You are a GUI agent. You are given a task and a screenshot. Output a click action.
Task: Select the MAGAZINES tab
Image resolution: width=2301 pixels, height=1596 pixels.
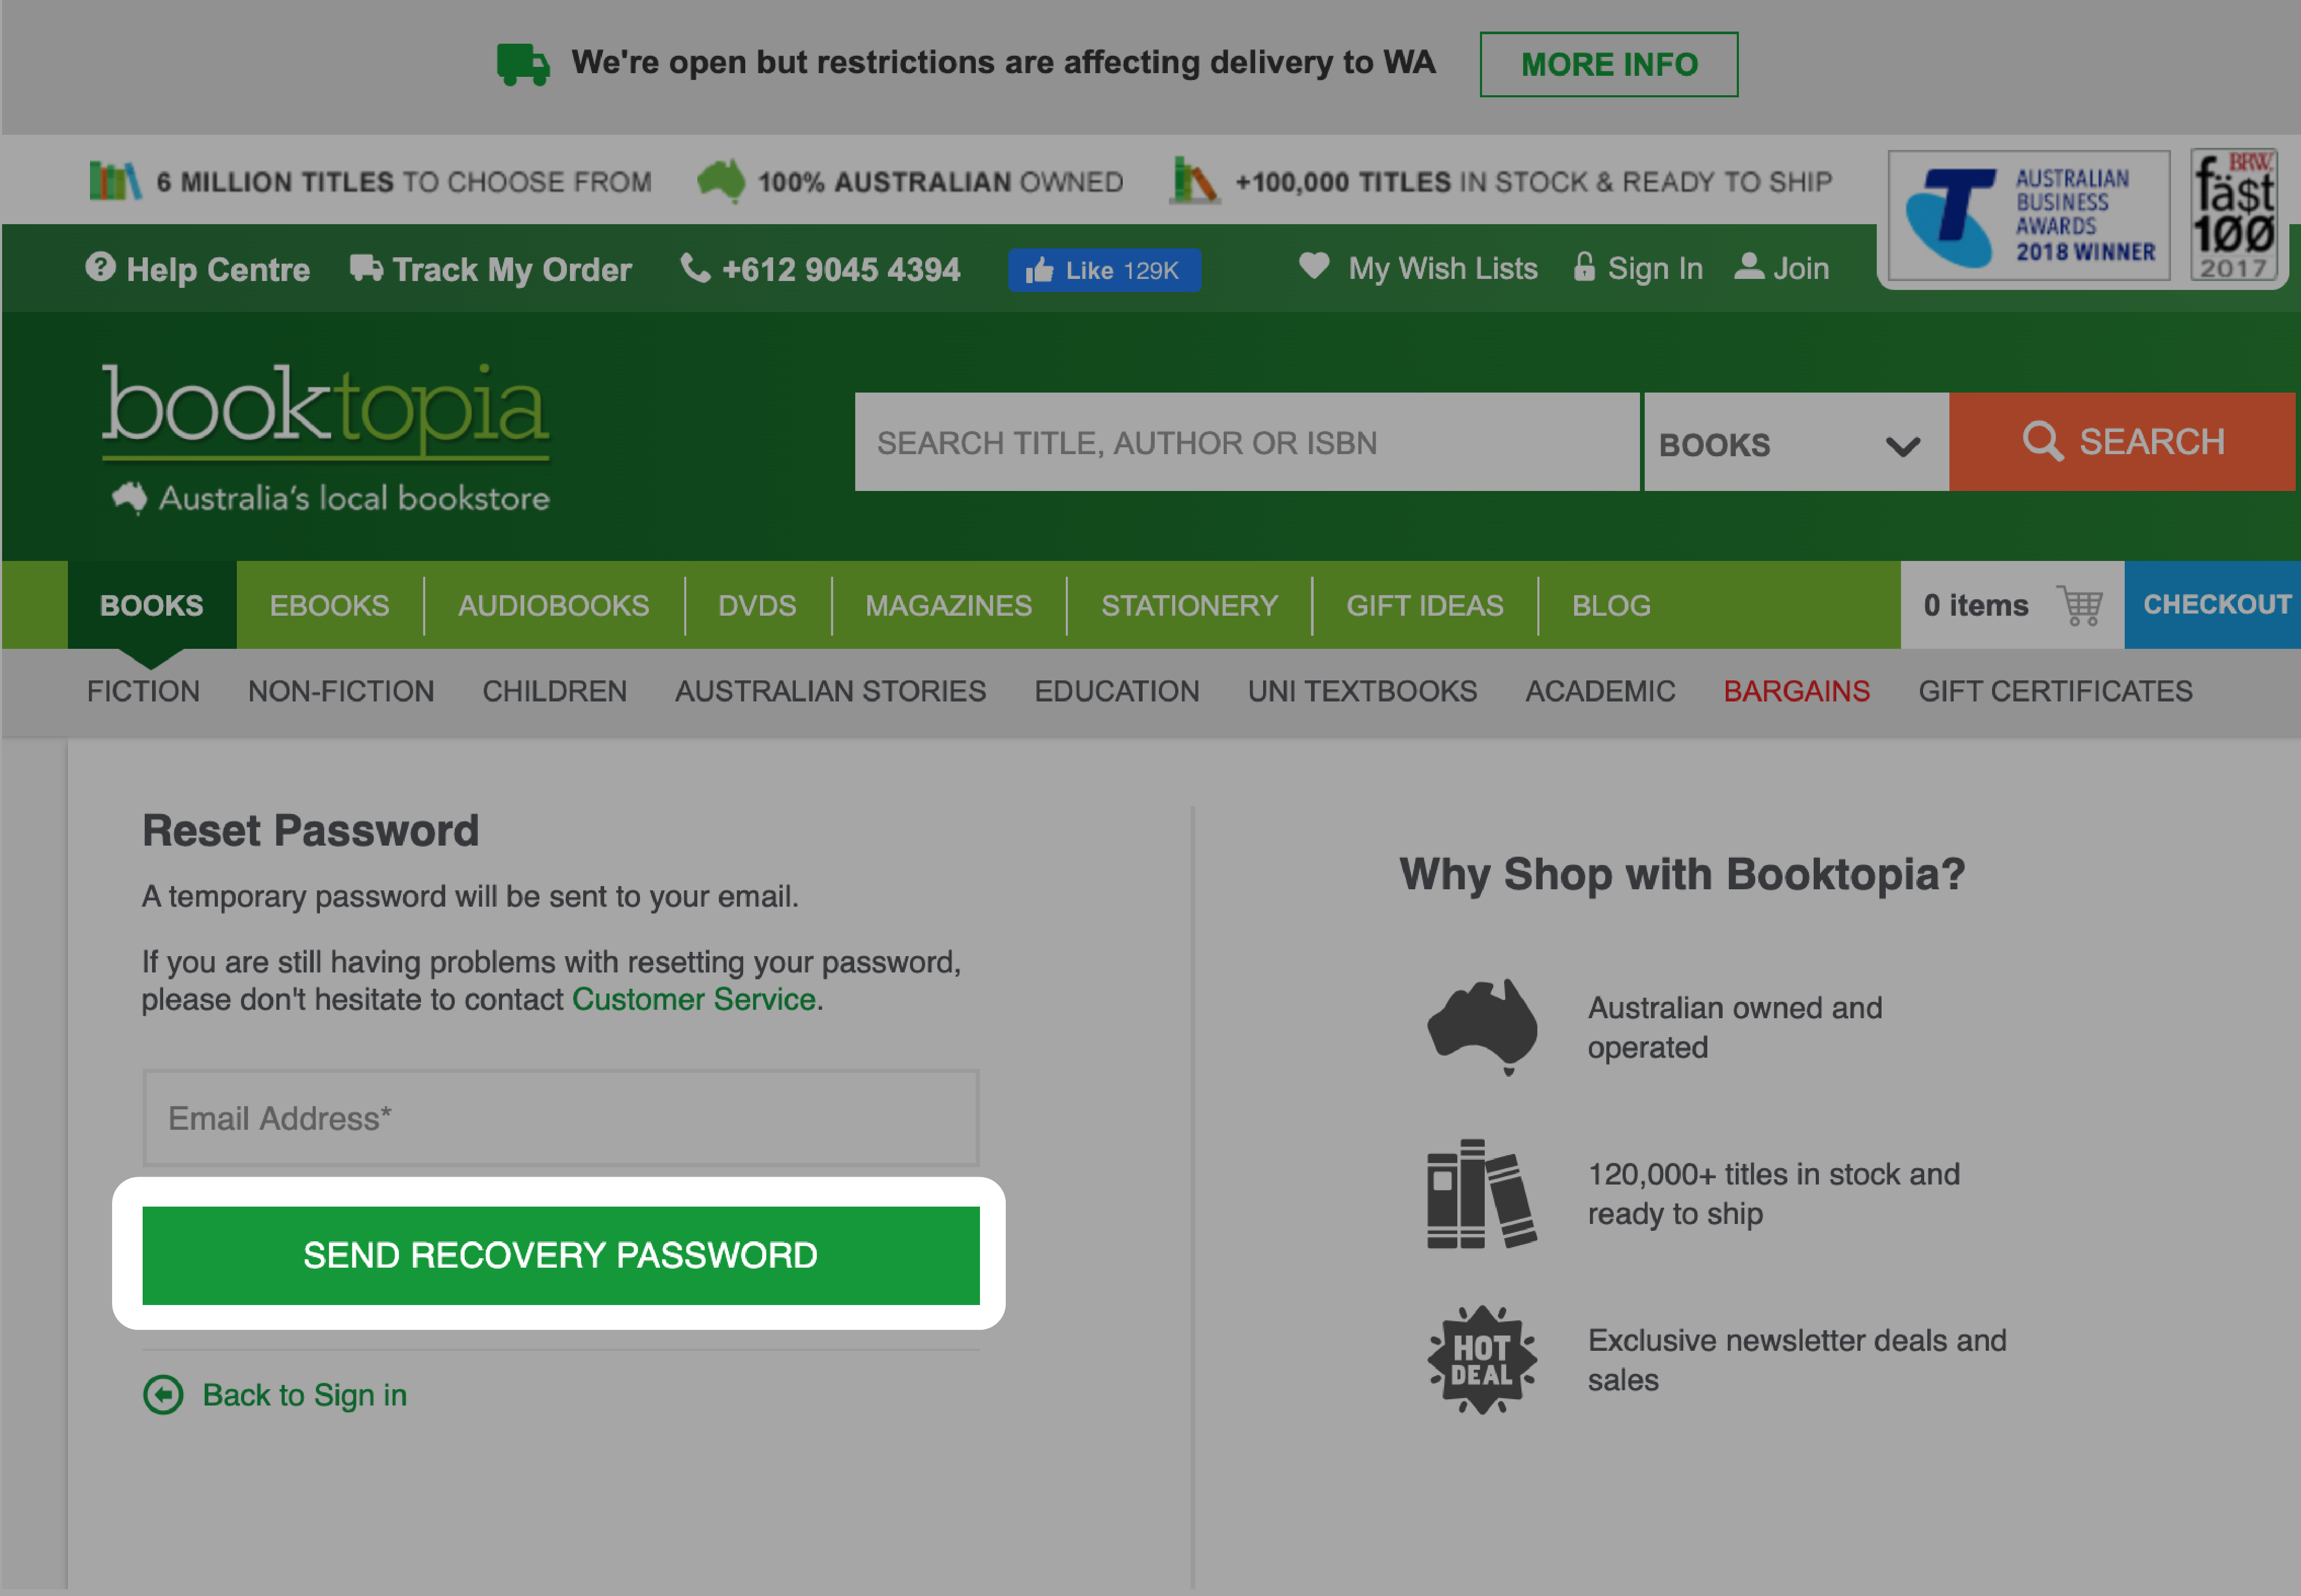pyautogui.click(x=948, y=606)
